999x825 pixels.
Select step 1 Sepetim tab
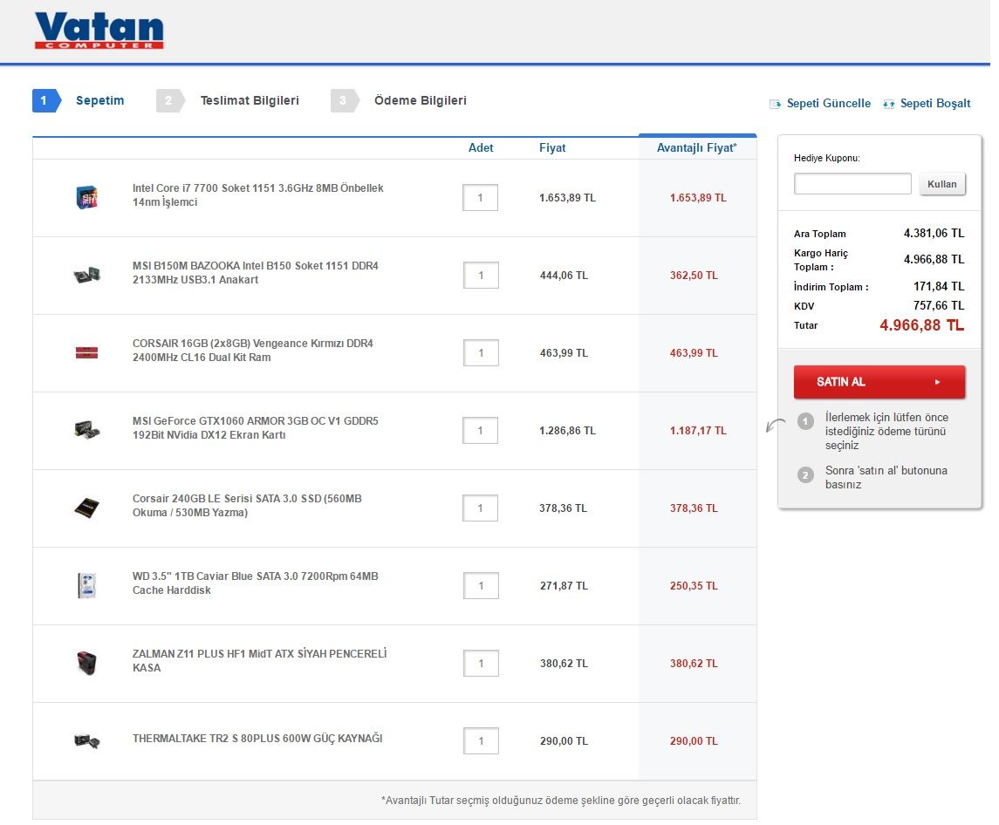pyautogui.click(x=79, y=100)
